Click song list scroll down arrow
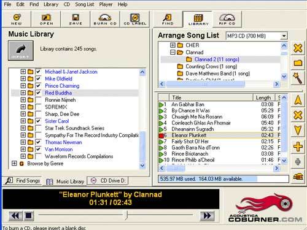 pos(284,161)
